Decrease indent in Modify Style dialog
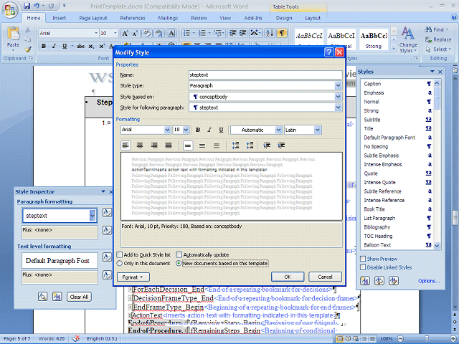 click(267, 145)
